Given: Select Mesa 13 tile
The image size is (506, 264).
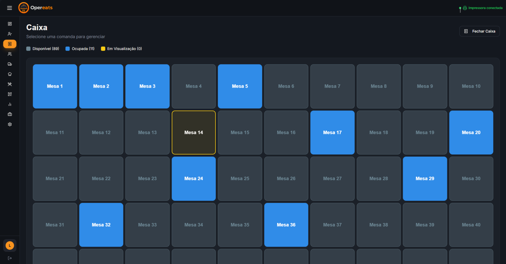Looking at the screenshot, I should pyautogui.click(x=147, y=133).
